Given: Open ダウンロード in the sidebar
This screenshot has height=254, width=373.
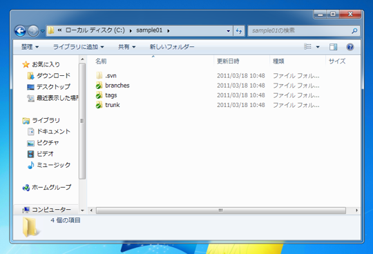Looking at the screenshot, I should click(x=53, y=75).
